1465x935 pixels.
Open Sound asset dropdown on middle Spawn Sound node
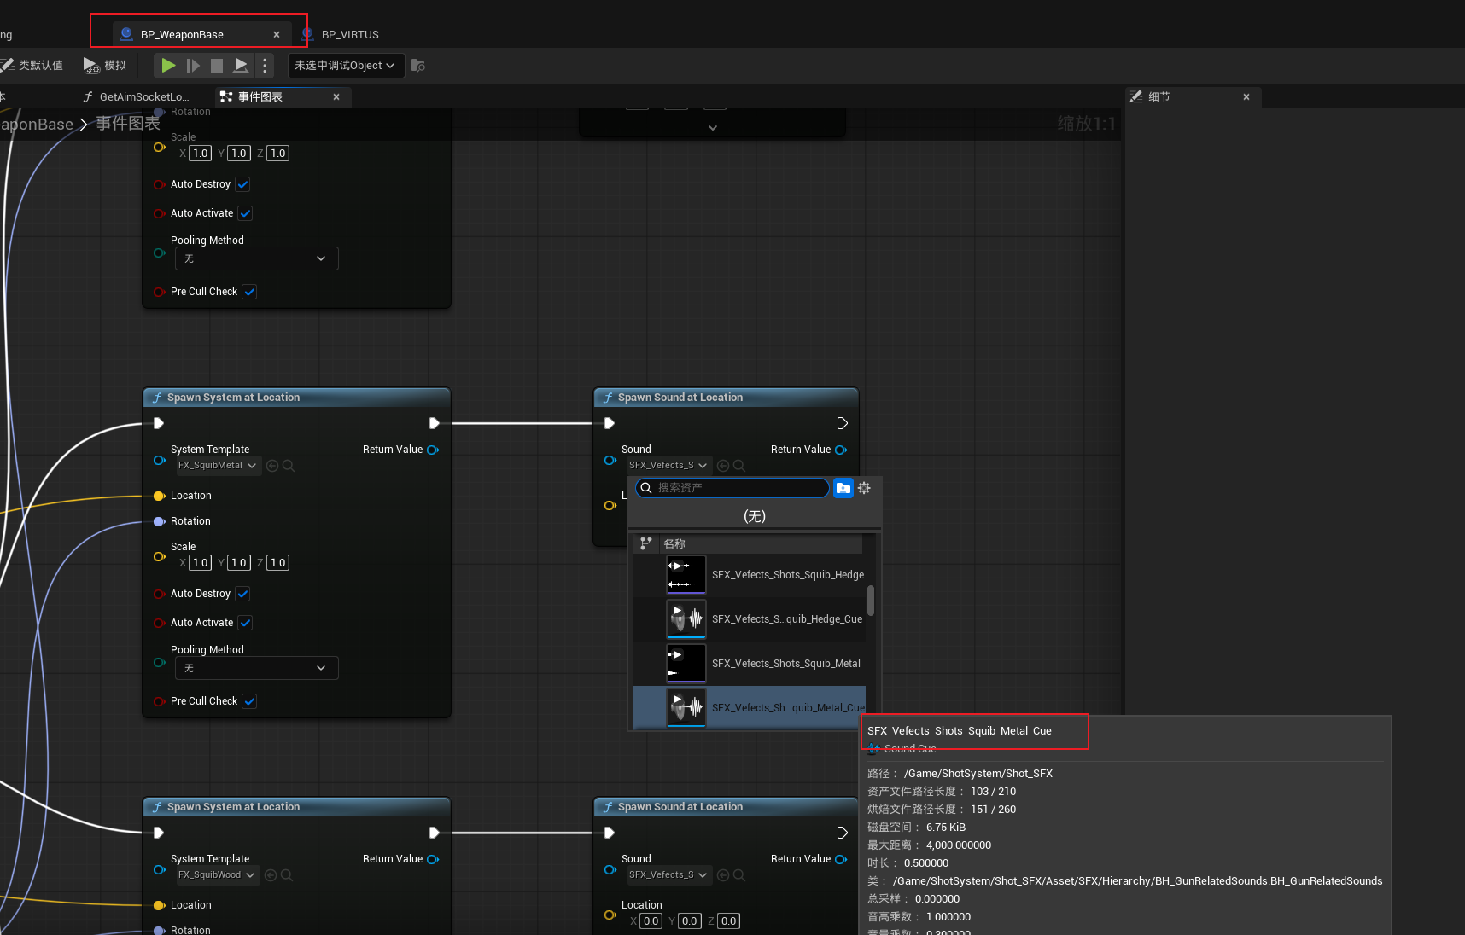(x=668, y=466)
